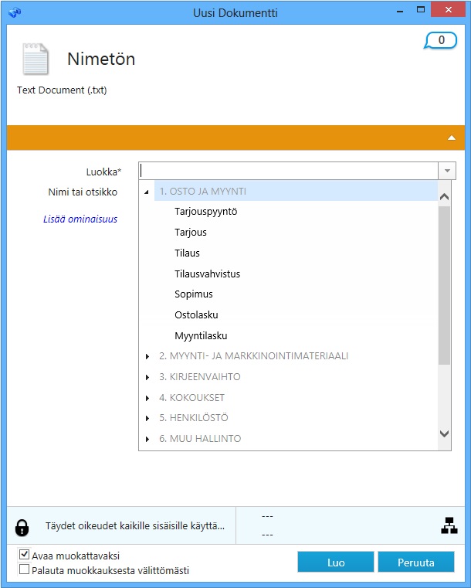Click the 3. KIRJEENVAIHTO label

coord(200,377)
